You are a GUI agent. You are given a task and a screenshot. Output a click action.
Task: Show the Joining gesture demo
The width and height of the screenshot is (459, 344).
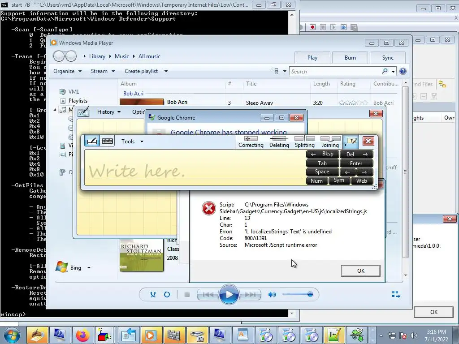330,142
